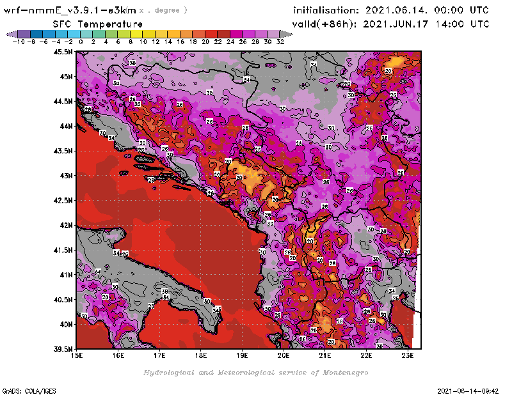512x395 pixels.
Task: Click the Hydrological and Meteorological service of Montenegro caption
Action: click(x=255, y=373)
